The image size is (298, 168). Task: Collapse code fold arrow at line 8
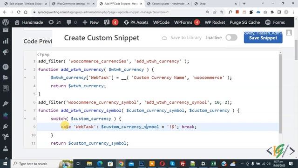(x=25, y=119)
